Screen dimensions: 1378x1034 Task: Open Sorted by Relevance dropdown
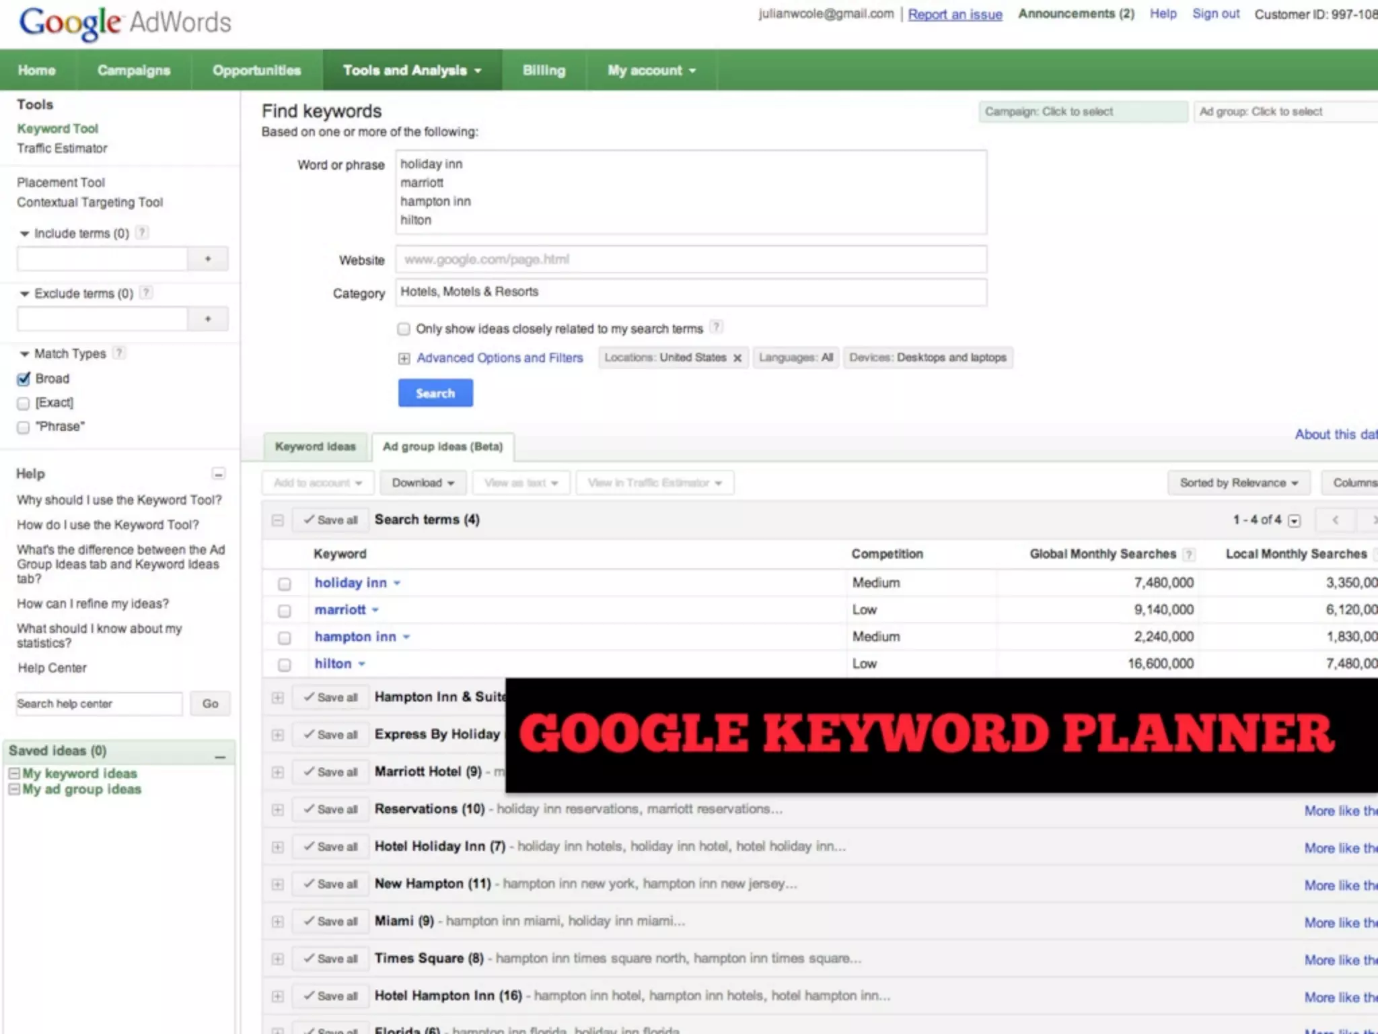1238,483
